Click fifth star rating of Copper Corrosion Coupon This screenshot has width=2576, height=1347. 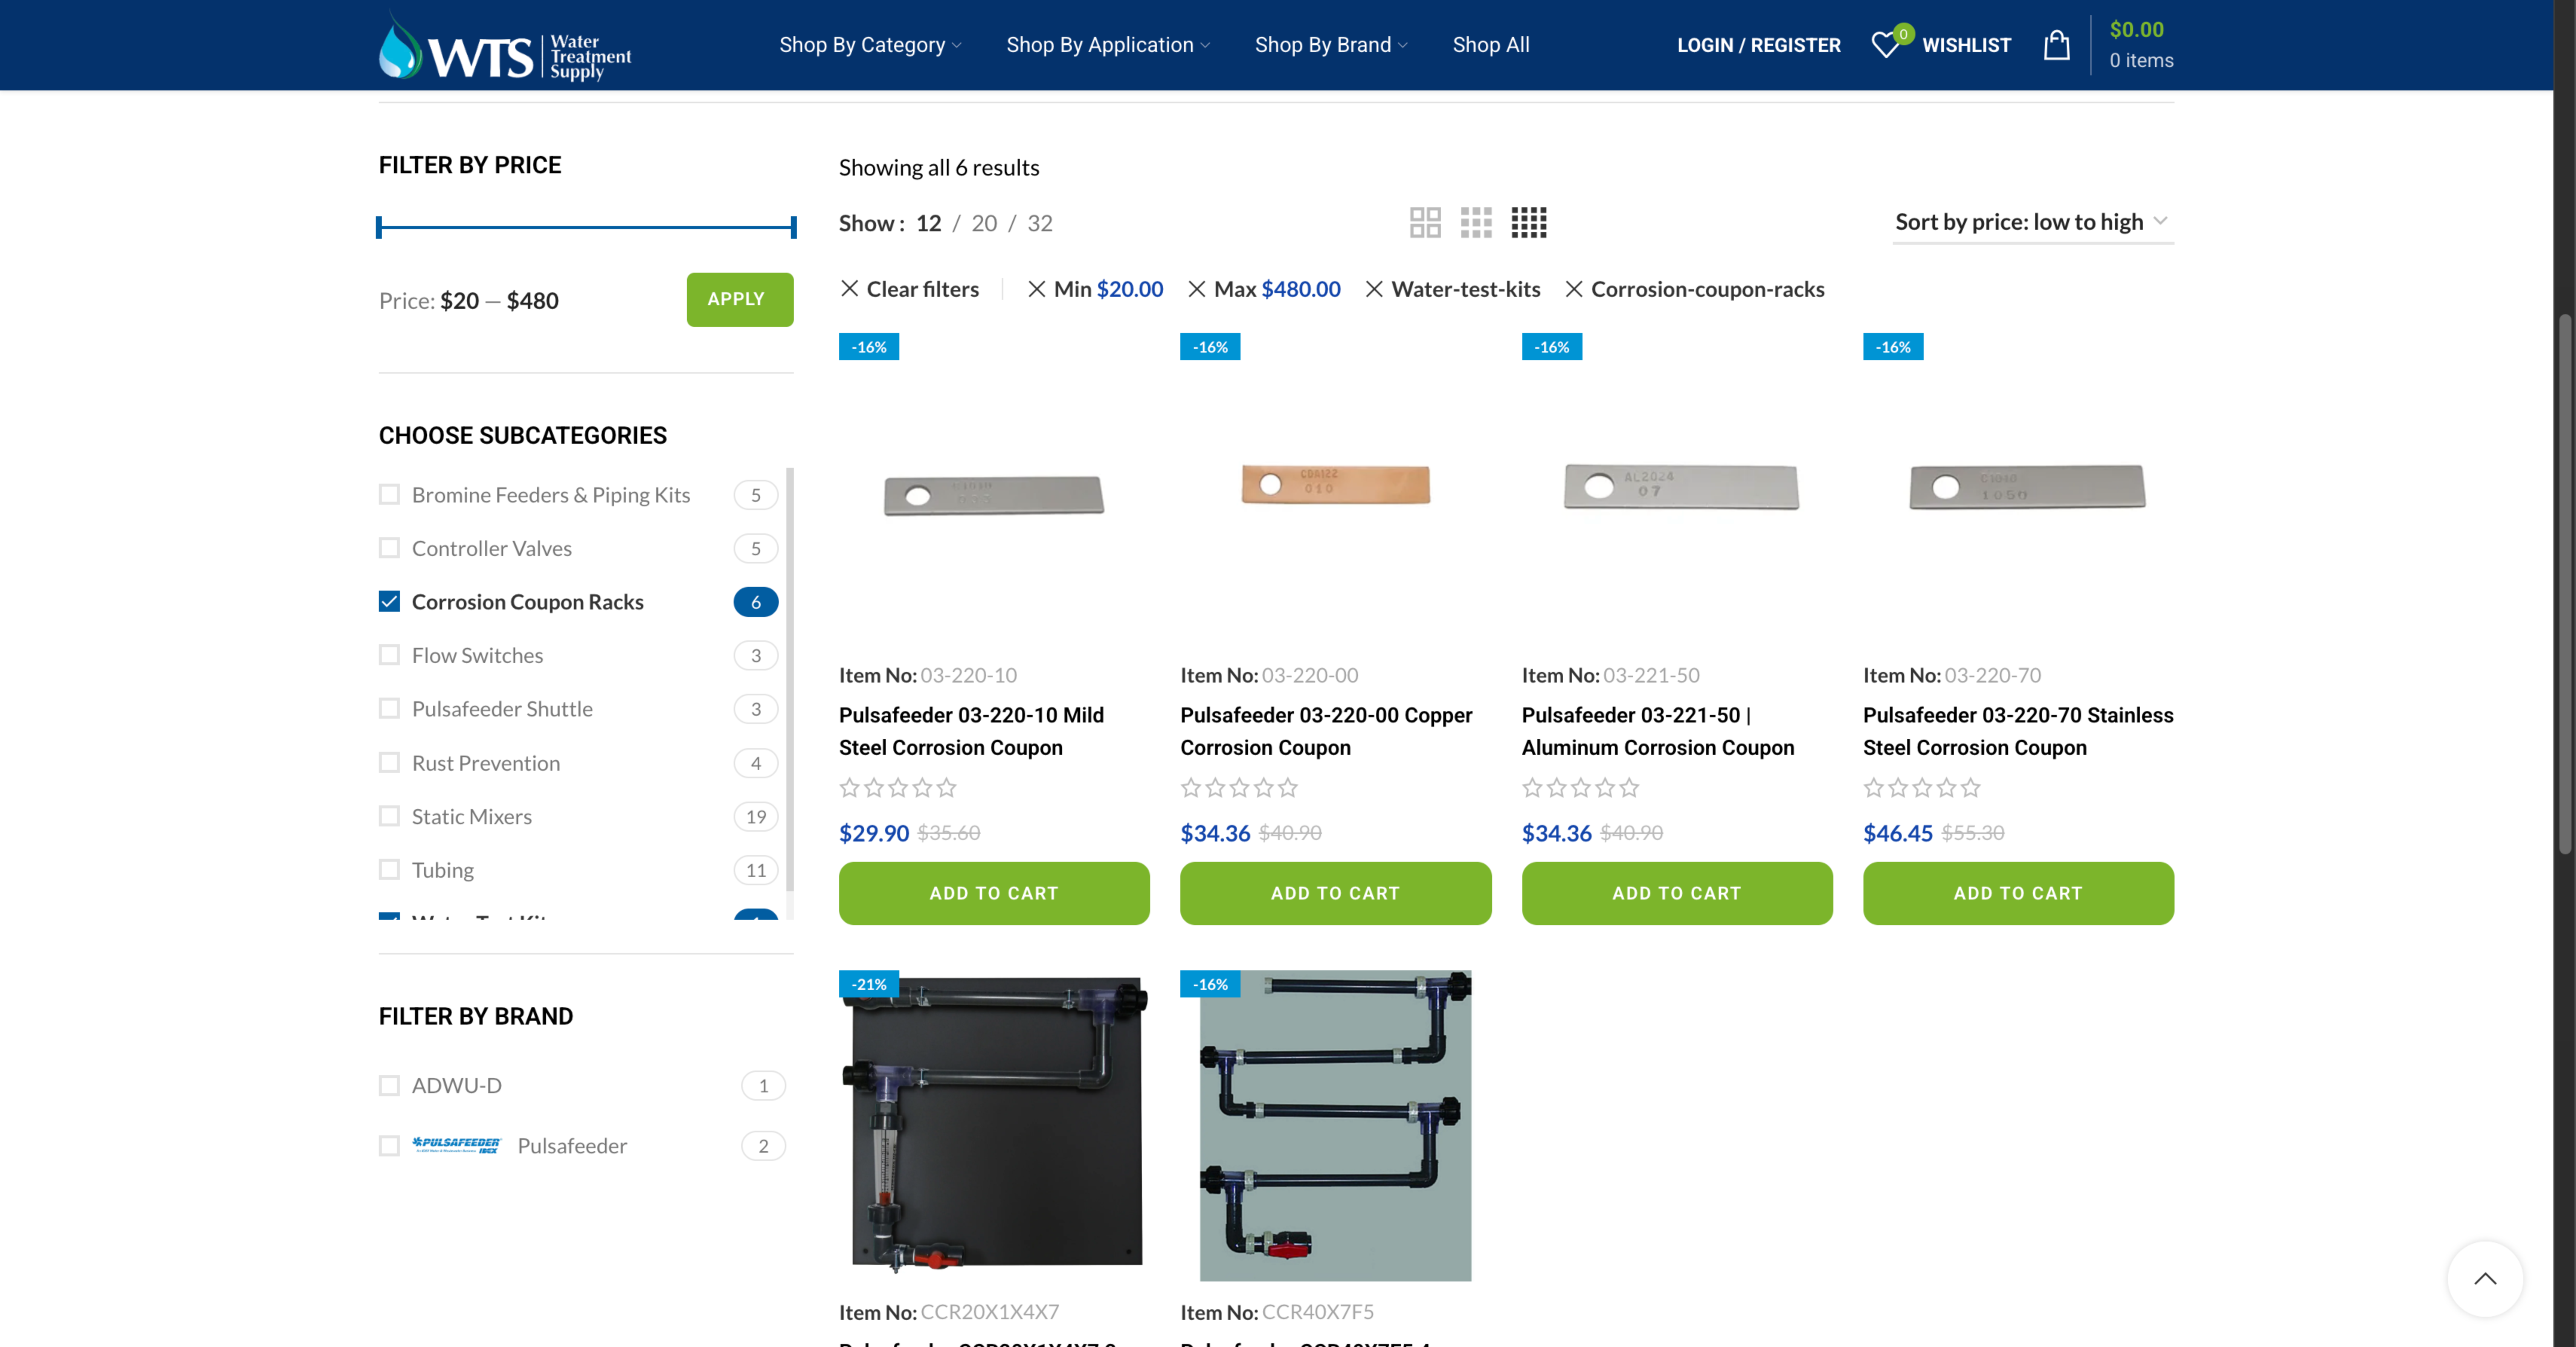(1288, 788)
